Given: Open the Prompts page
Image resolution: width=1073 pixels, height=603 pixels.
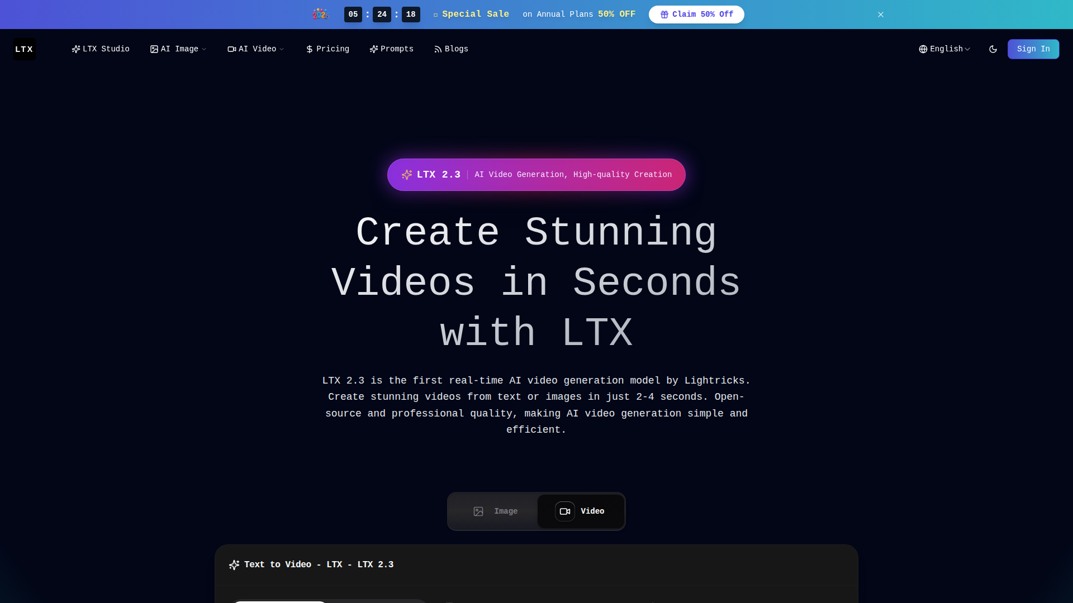Looking at the screenshot, I should tap(391, 49).
